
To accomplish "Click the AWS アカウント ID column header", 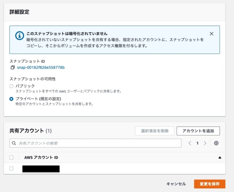I will [x=41, y=157].
